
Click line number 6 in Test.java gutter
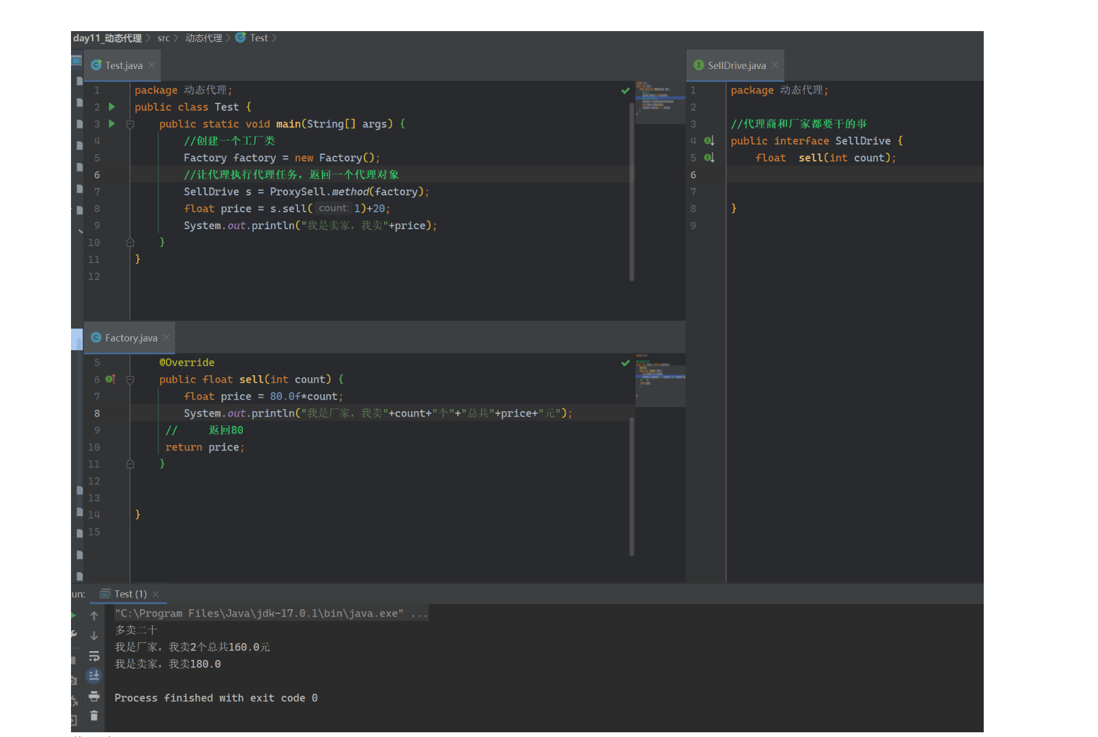(x=97, y=174)
